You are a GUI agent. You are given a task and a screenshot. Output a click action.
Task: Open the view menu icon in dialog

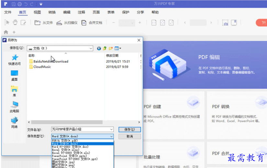point(118,48)
